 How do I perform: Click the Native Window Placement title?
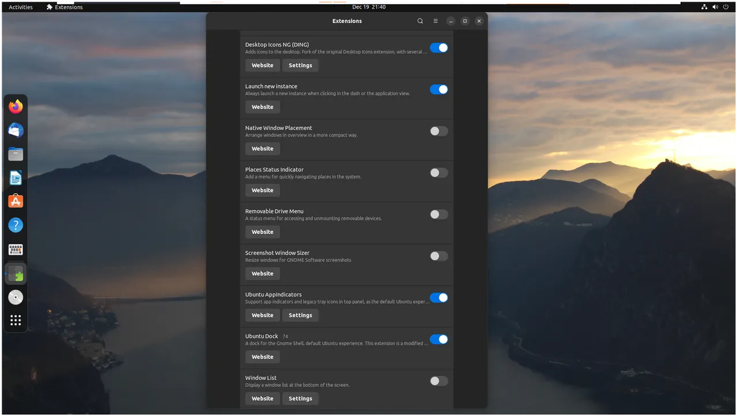coord(279,128)
